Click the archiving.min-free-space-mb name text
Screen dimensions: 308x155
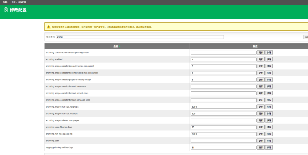(x=59, y=134)
